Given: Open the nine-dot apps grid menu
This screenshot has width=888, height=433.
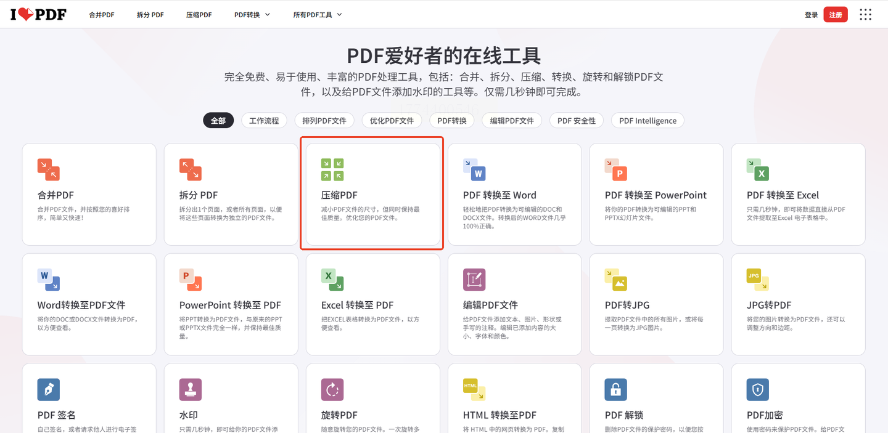Looking at the screenshot, I should click(x=866, y=15).
